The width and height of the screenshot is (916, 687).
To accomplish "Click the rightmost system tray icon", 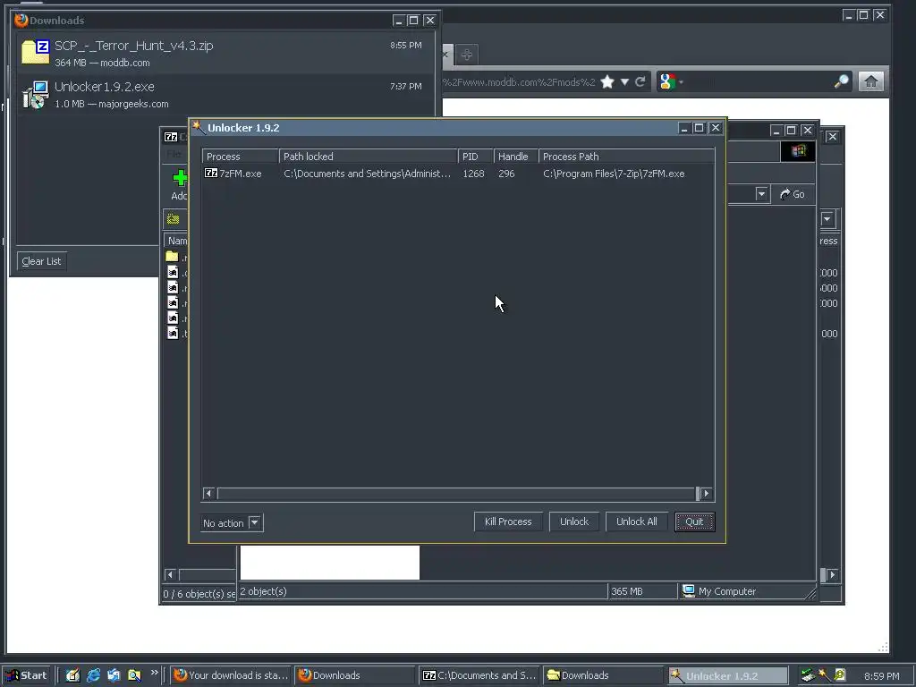I will click(x=839, y=675).
